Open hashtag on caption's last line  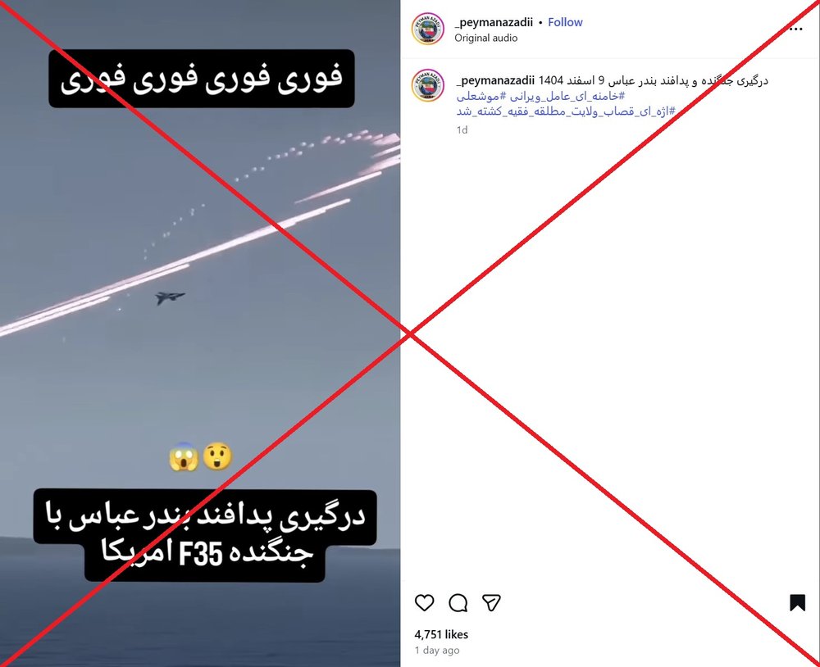(x=566, y=111)
